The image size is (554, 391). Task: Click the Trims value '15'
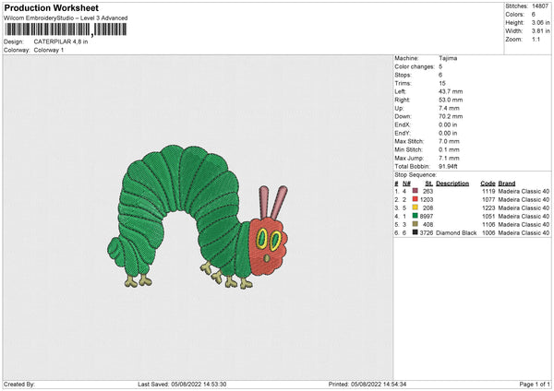tap(442, 83)
